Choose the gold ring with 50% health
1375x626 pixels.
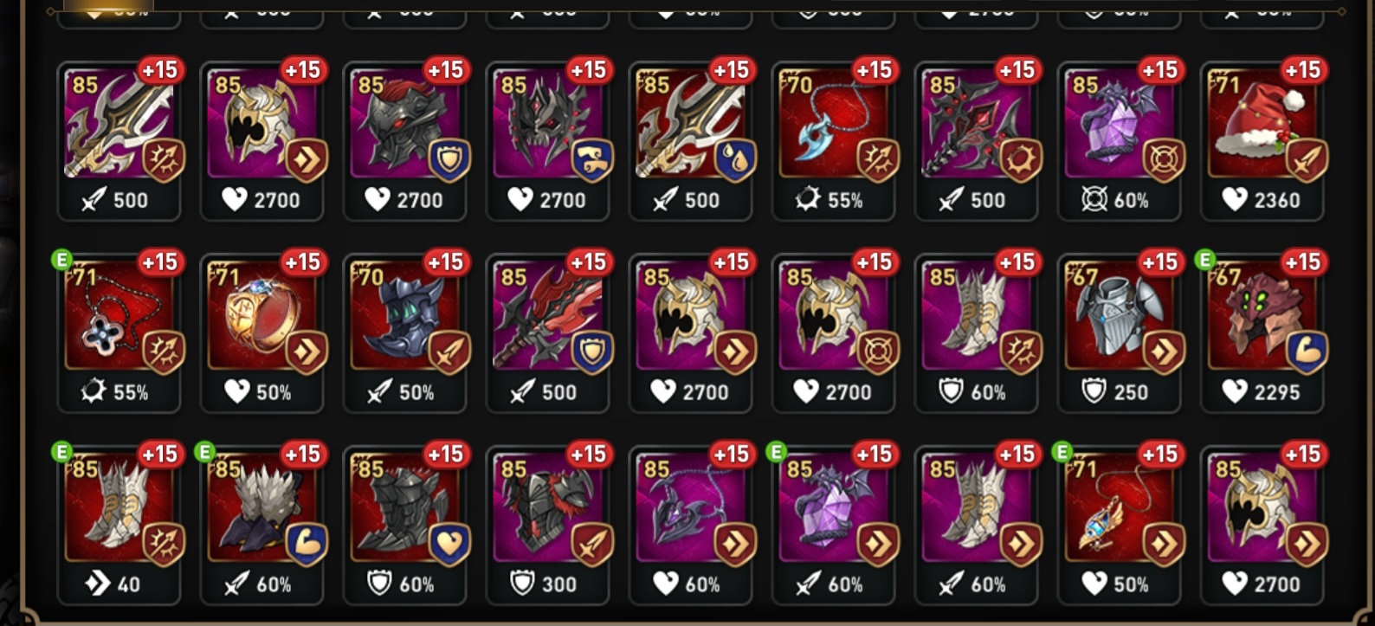click(x=261, y=332)
